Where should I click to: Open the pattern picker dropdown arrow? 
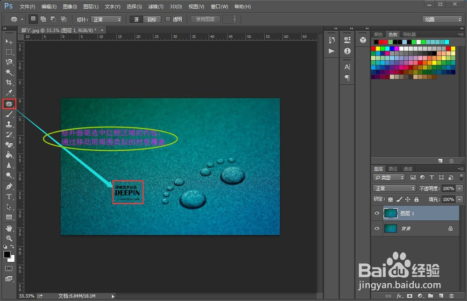[x=235, y=20]
